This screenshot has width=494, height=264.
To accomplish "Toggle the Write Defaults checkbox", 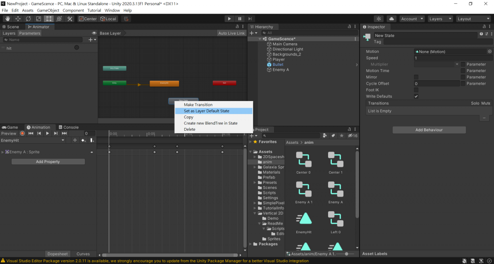I will [416, 96].
